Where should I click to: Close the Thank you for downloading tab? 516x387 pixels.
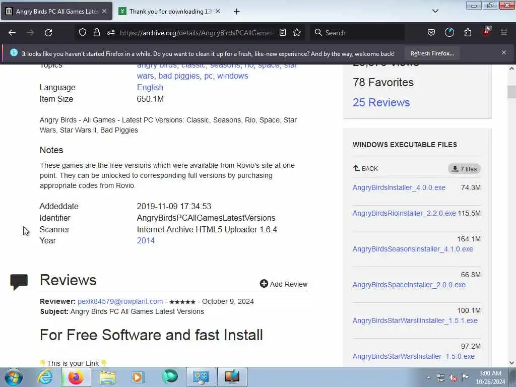pyautogui.click(x=218, y=11)
